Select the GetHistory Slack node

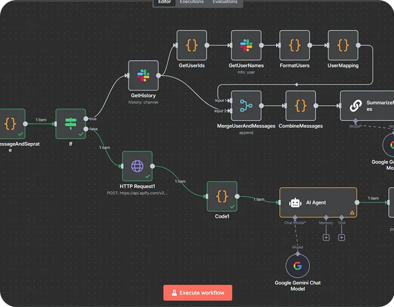click(144, 76)
